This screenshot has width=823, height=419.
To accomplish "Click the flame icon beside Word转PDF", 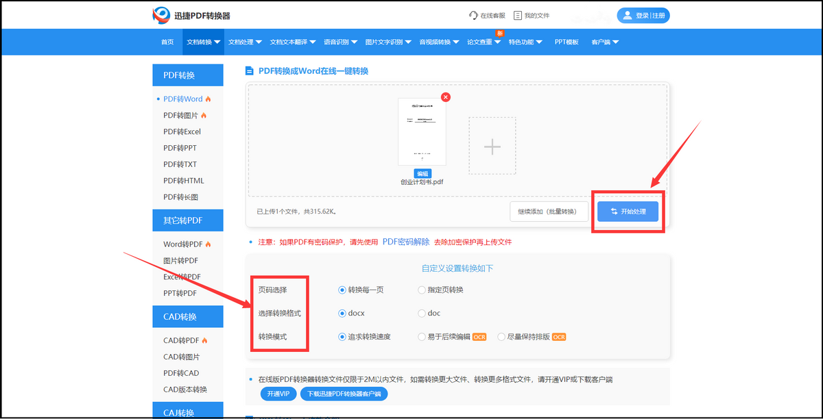I will pyautogui.click(x=208, y=244).
